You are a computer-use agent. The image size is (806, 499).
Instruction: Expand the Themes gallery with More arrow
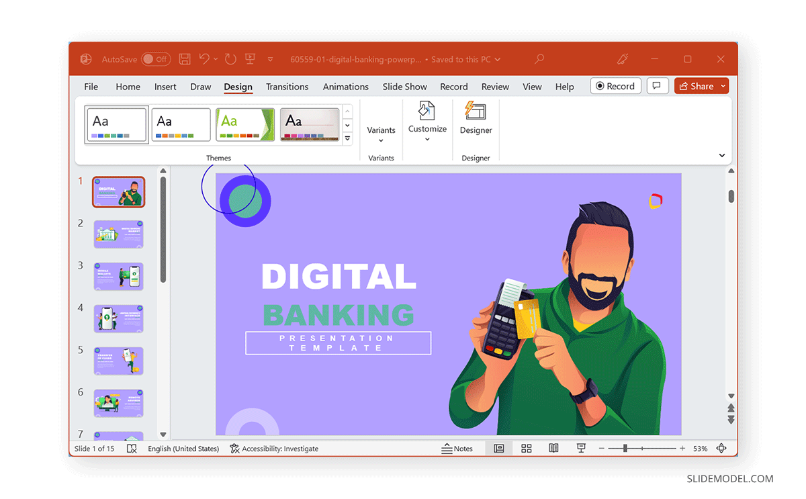pos(348,138)
